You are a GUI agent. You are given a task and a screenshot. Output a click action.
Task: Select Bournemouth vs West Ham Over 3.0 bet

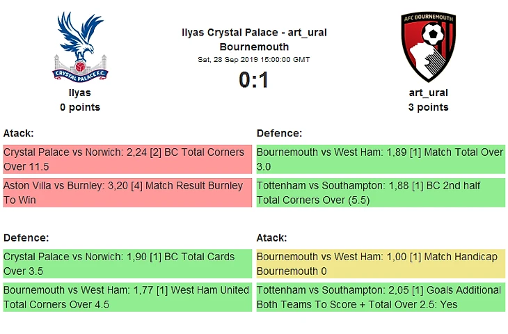click(x=381, y=159)
